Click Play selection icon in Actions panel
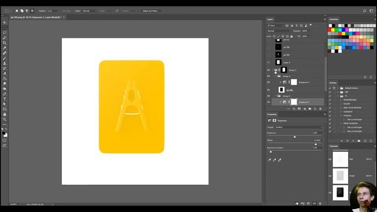Viewport: 377px width, 212px height. point(353,141)
